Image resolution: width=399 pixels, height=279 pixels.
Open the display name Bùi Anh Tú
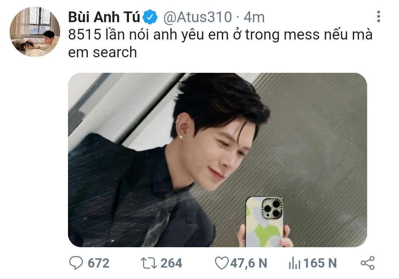click(104, 17)
